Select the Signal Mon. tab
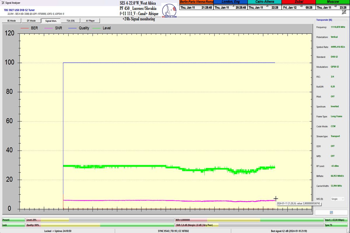Viewport: 350px width, 233px height. (x=51, y=21)
